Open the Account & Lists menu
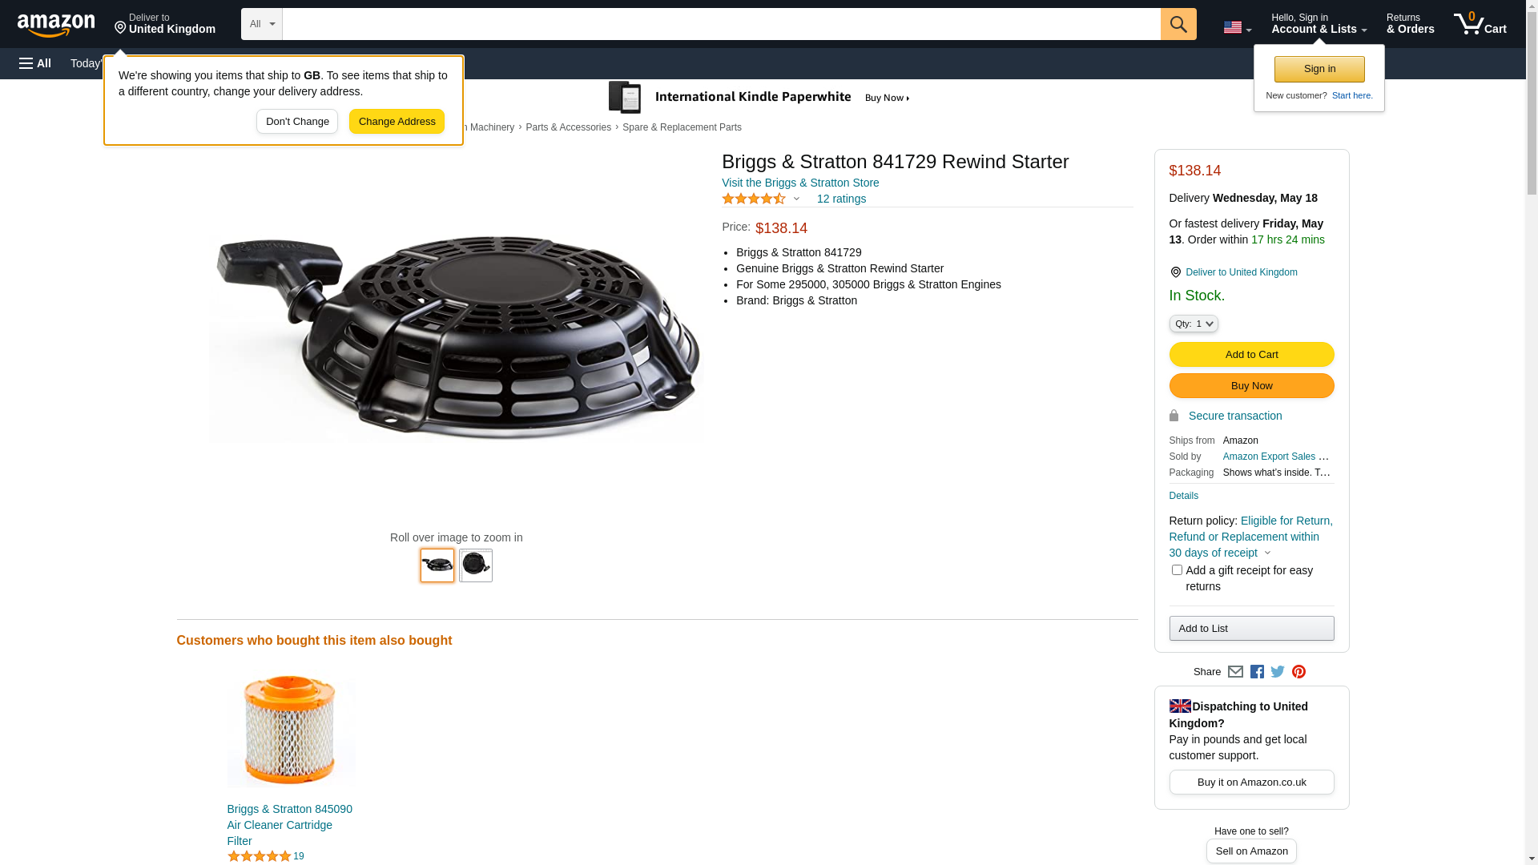The height and width of the screenshot is (865, 1538). coord(1319,24)
